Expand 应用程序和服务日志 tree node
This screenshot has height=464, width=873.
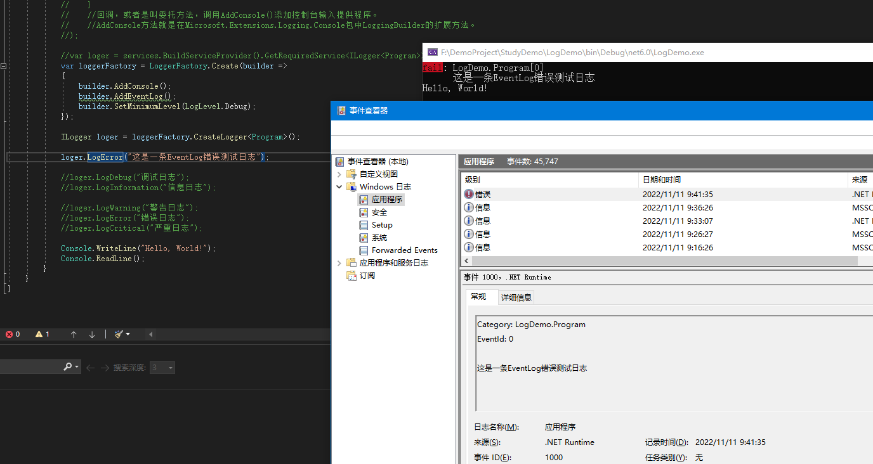(339, 263)
